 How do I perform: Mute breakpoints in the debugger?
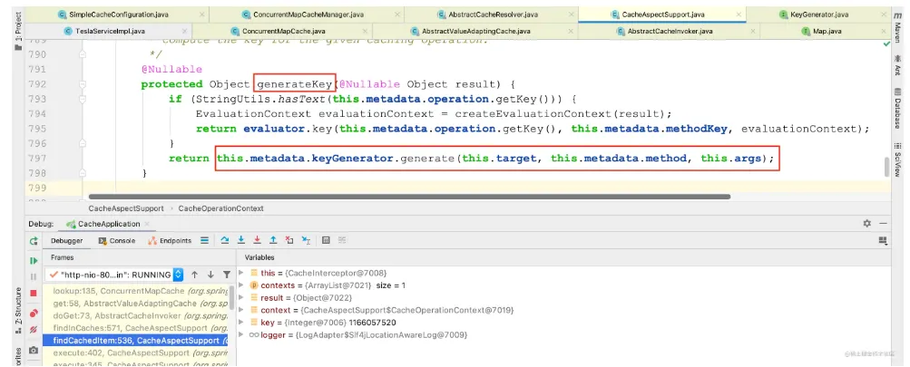pos(34,329)
